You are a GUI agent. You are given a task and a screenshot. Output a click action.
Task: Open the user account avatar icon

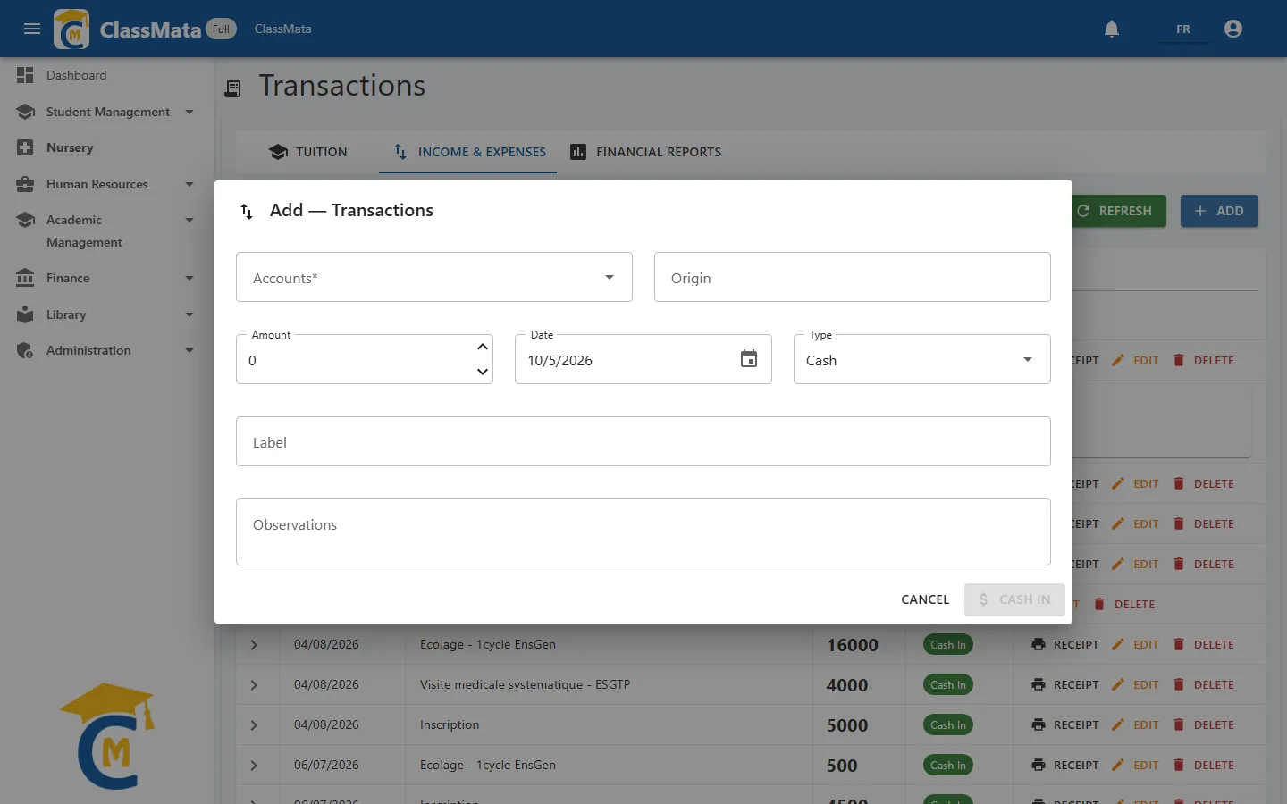tap(1233, 29)
